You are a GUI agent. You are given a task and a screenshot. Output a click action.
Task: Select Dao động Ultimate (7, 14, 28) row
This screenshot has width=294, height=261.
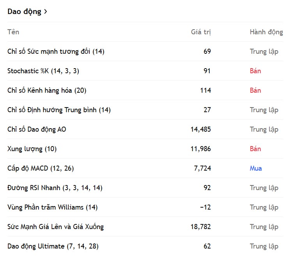pyautogui.click(x=53, y=246)
